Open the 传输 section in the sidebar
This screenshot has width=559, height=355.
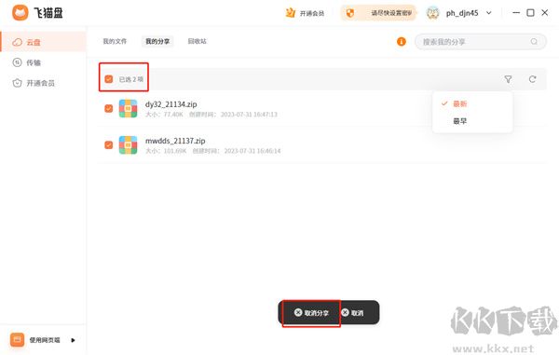[43, 62]
